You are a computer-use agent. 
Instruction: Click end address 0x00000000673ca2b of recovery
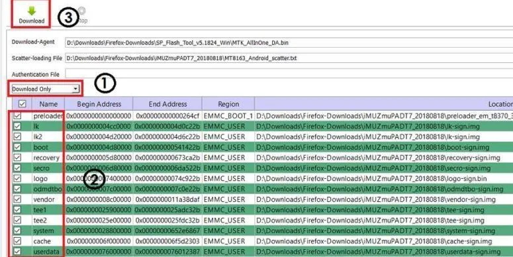[167, 158]
